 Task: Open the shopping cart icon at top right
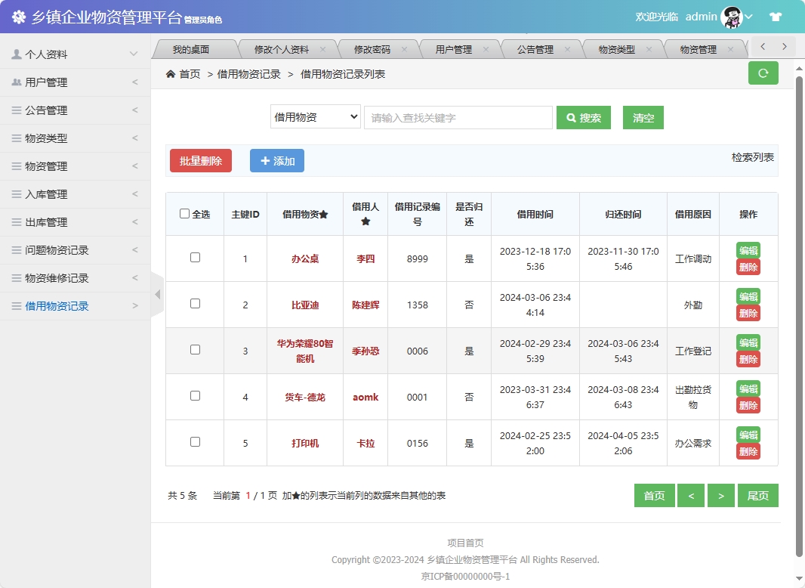coord(776,16)
